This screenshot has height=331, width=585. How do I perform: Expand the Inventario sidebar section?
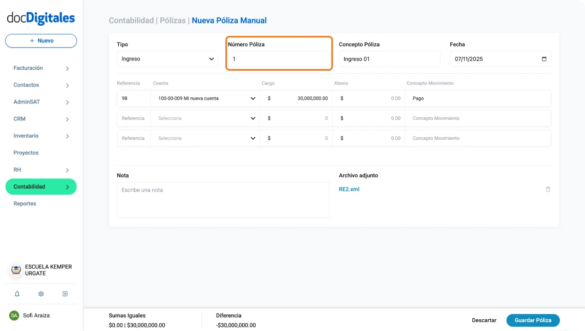click(x=41, y=136)
